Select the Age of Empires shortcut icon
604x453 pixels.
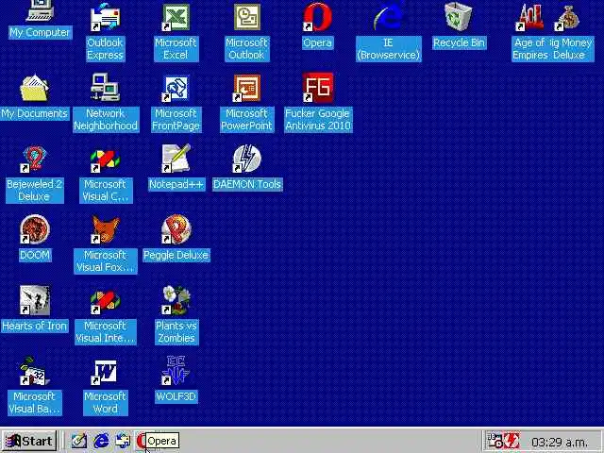[x=530, y=17]
